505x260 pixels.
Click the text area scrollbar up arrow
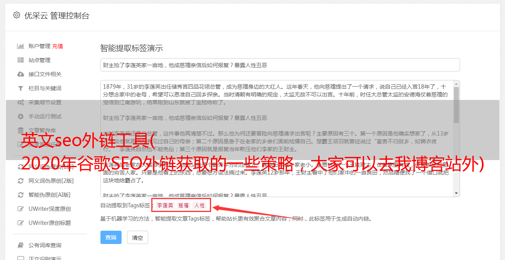[456, 83]
